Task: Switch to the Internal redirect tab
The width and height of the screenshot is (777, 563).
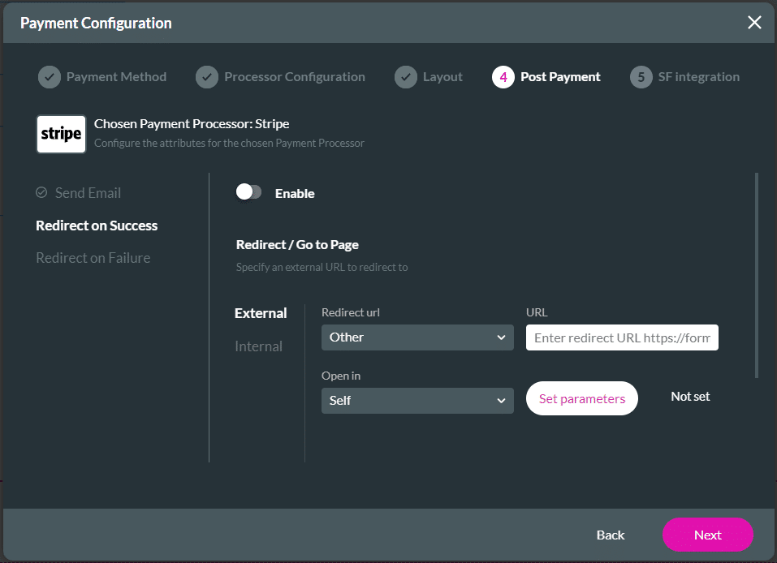Action: [258, 346]
